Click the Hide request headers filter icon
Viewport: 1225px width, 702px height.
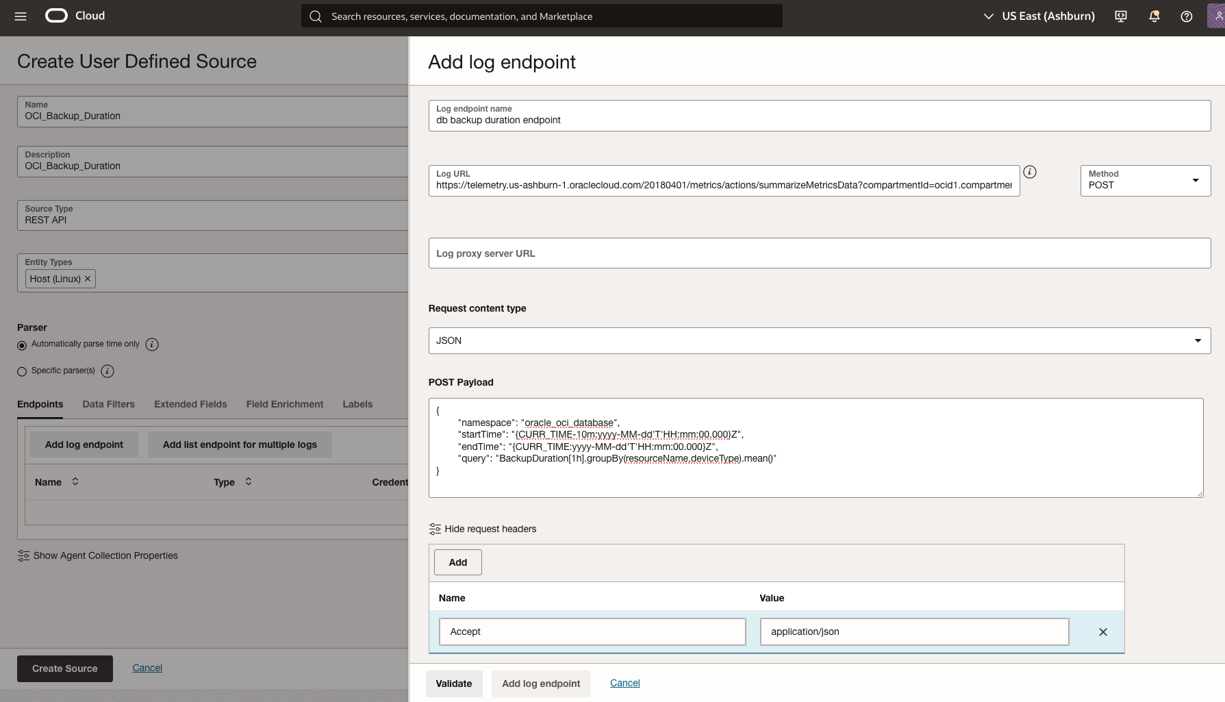(435, 528)
